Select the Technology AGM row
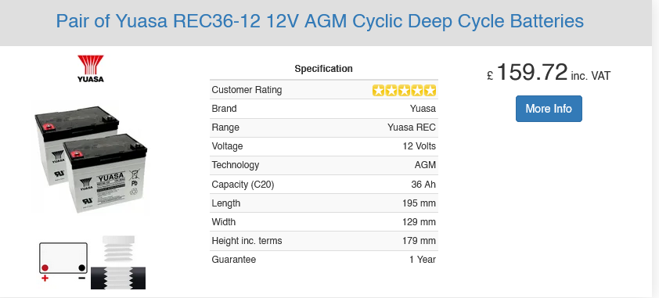This screenshot has height=298, width=659. [x=323, y=165]
